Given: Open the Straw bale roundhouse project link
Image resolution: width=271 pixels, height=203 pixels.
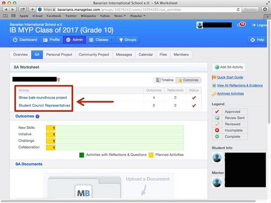Looking at the screenshot, I should 43,98.
